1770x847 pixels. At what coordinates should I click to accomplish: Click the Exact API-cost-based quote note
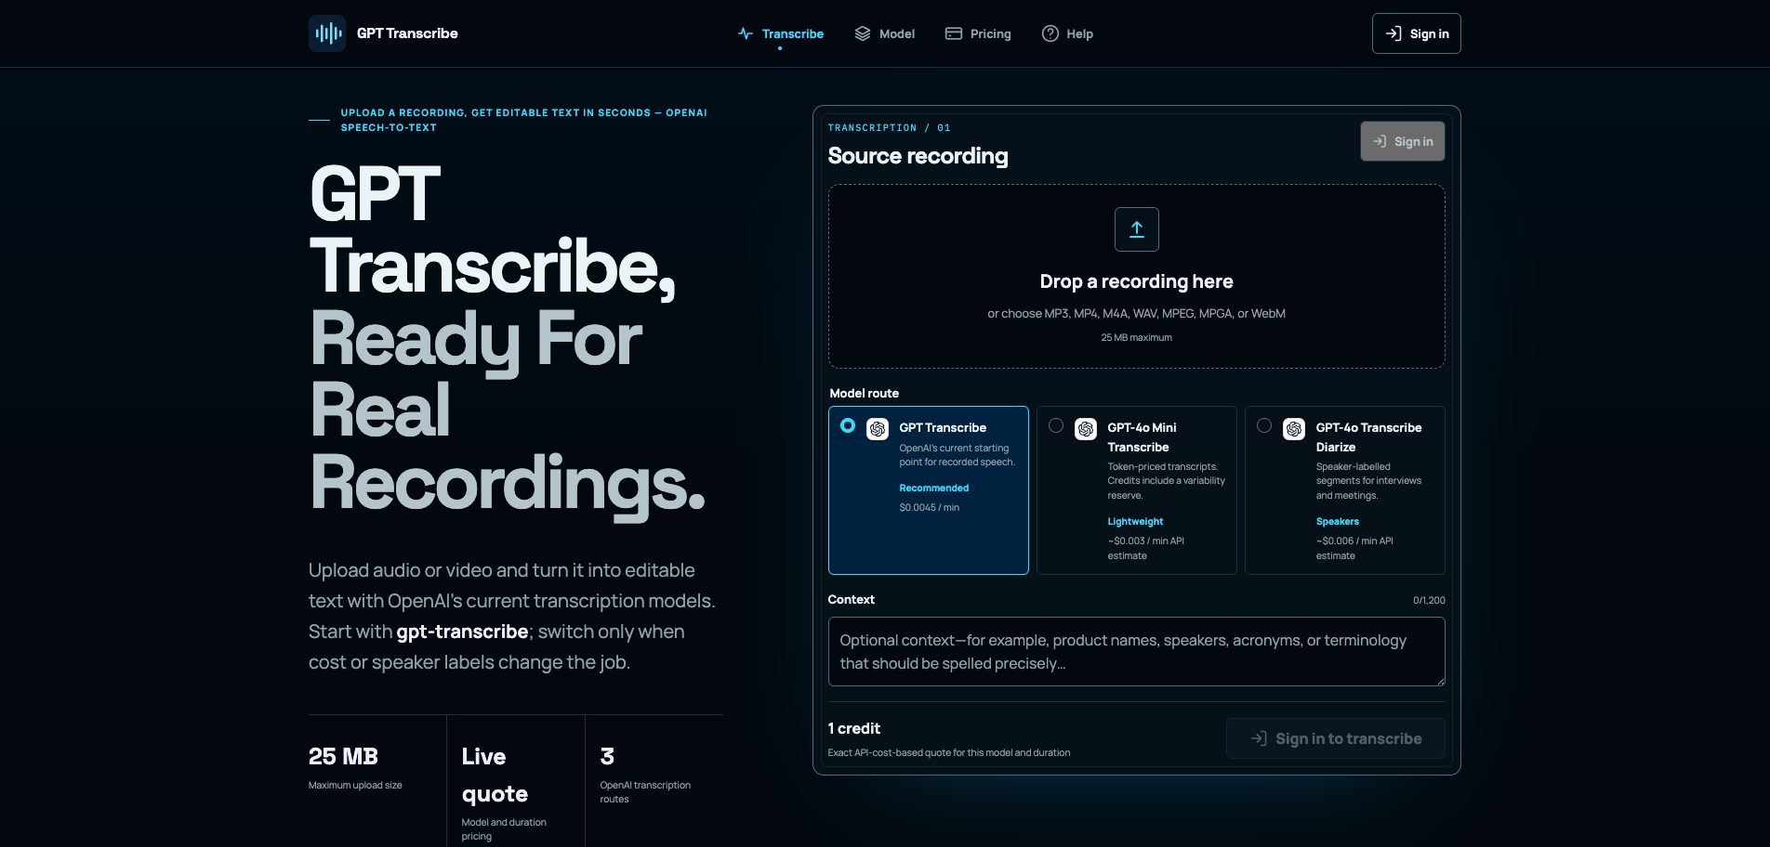949,753
